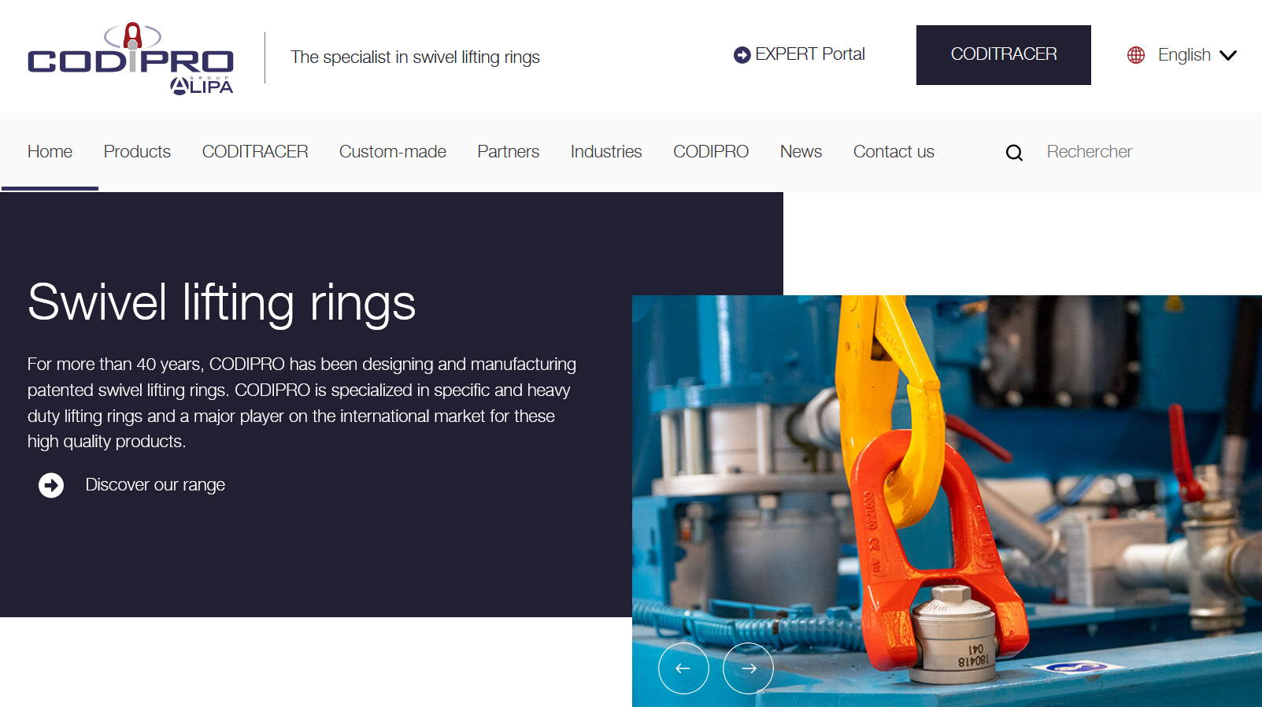Follow the EXPERT Portal link
1262x707 pixels.
[x=809, y=54]
